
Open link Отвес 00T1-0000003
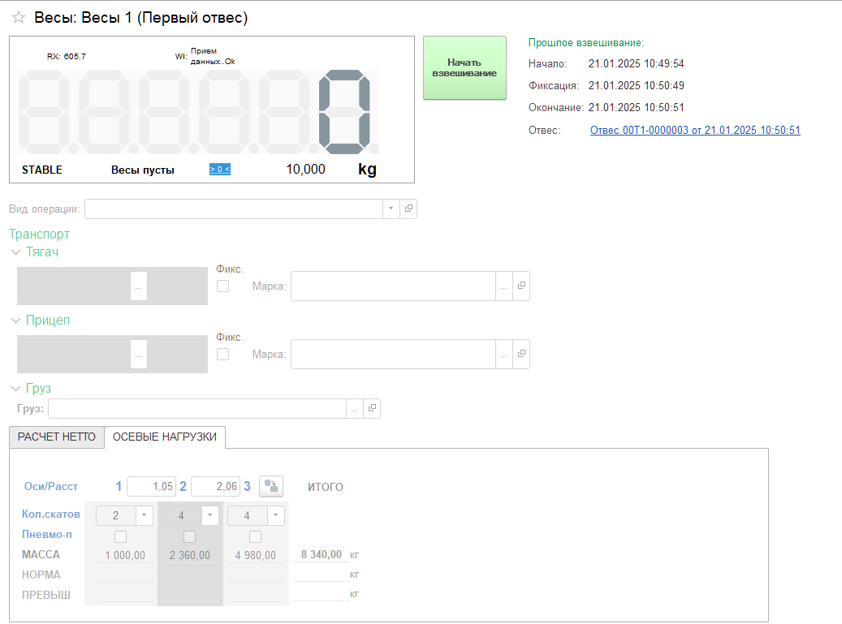(695, 130)
